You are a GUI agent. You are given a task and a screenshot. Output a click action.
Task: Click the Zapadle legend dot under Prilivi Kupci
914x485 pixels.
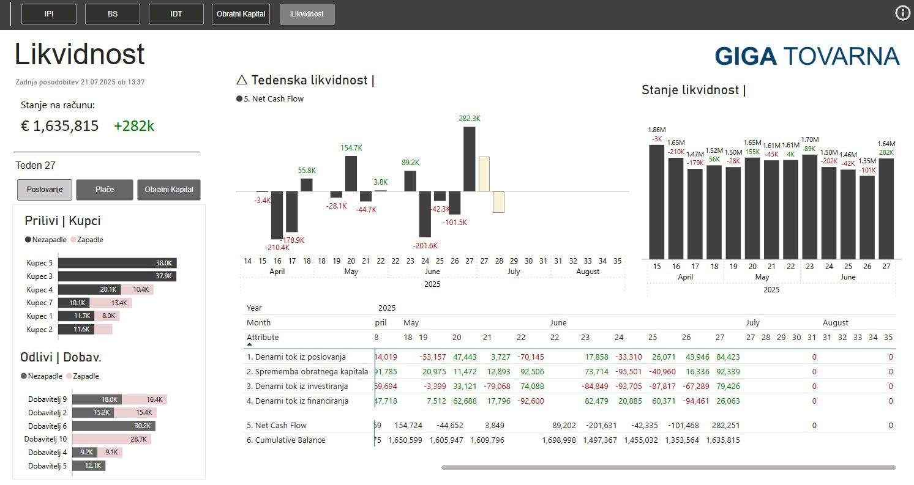74,240
